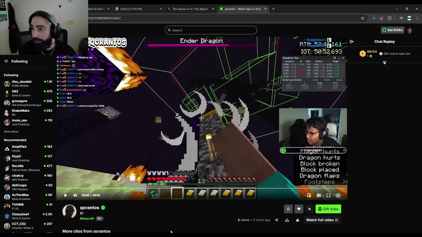The image size is (422, 237).
Task: Open Watch full video link
Action: (x=322, y=220)
